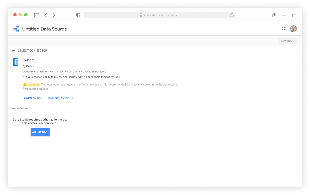This screenshot has width=310, height=195.
Task: Click the Data Studio logo
Action: [x=16, y=29]
